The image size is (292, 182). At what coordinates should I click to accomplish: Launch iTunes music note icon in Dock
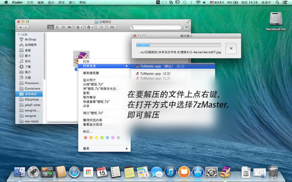(170, 172)
